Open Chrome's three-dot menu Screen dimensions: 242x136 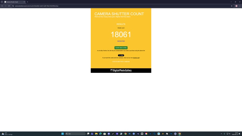(x=240, y=6)
